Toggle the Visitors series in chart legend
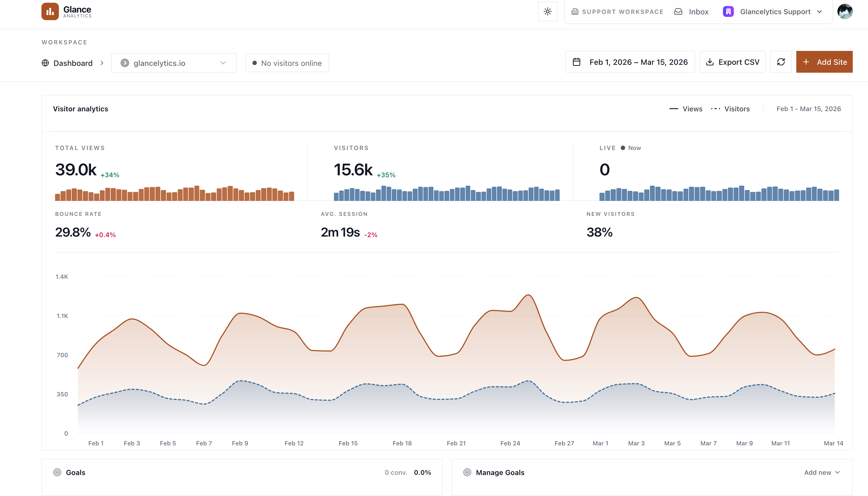This screenshot has height=496, width=868. 731,109
